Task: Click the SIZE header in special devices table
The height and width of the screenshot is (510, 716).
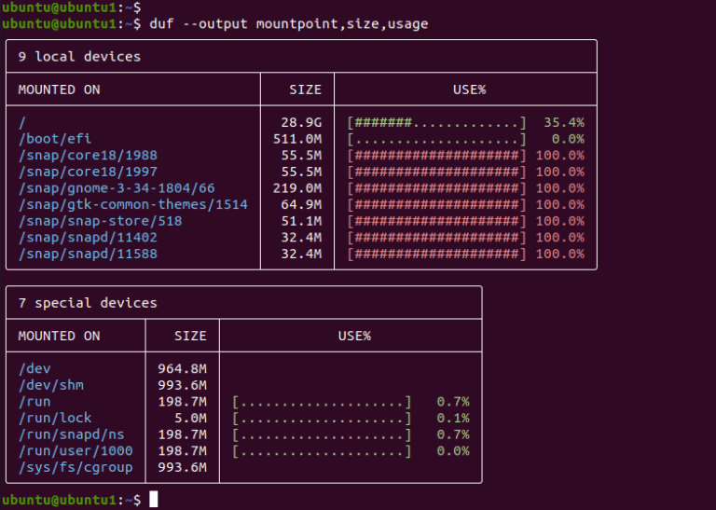Action: [190, 336]
